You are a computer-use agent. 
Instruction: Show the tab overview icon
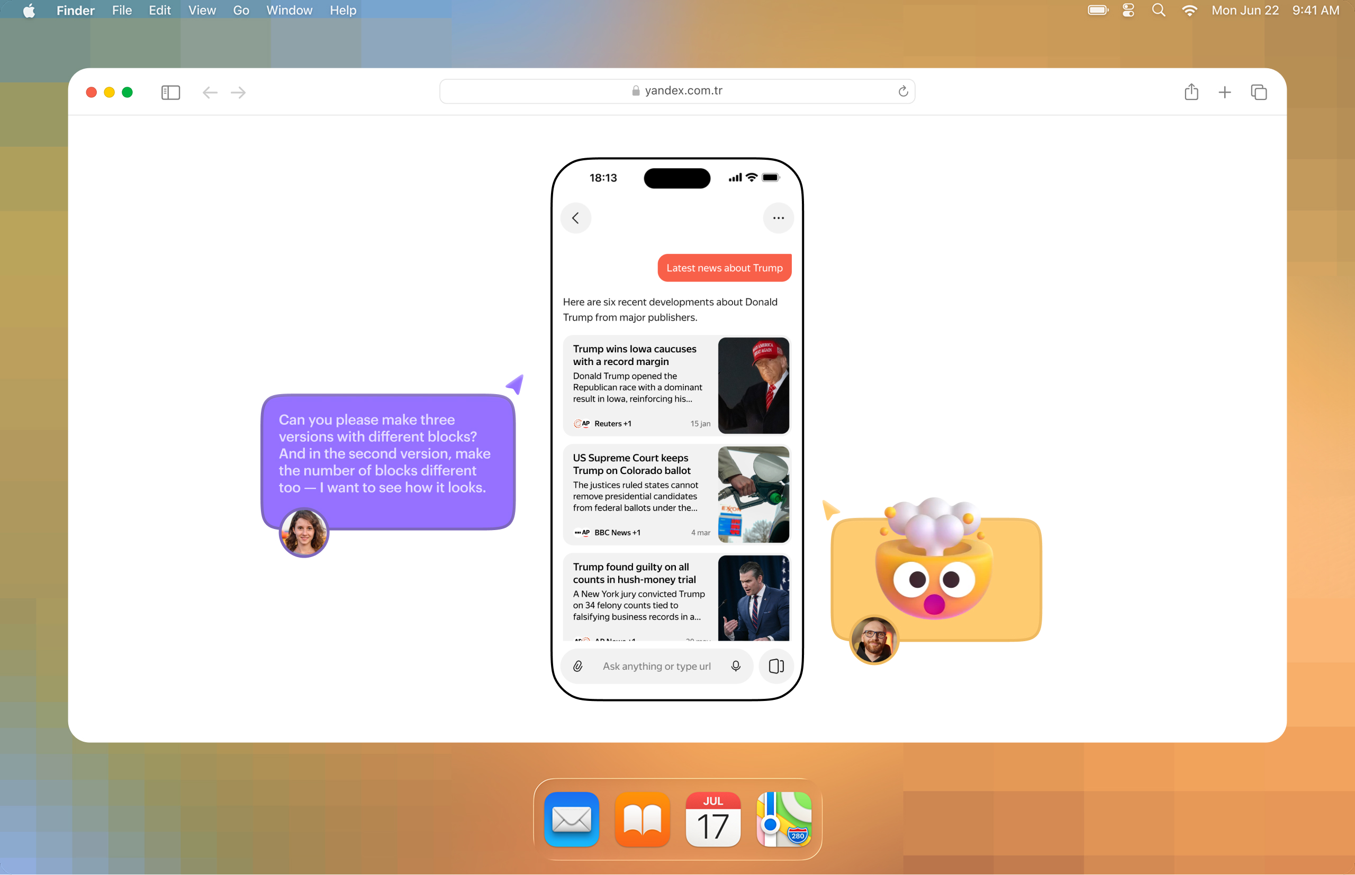pyautogui.click(x=1258, y=92)
